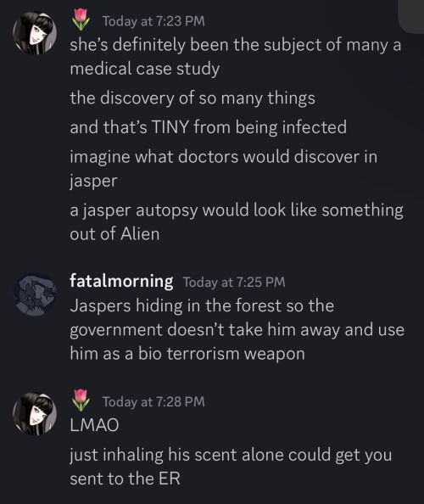The width and height of the screenshot is (424, 504).
Task: Click the tulip emoji username at 7:23 PM
Action: [x=81, y=20]
